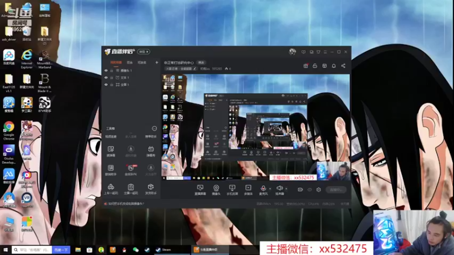Click the pencil edit icon on category tag
The height and width of the screenshot is (255, 454).
(x=195, y=69)
